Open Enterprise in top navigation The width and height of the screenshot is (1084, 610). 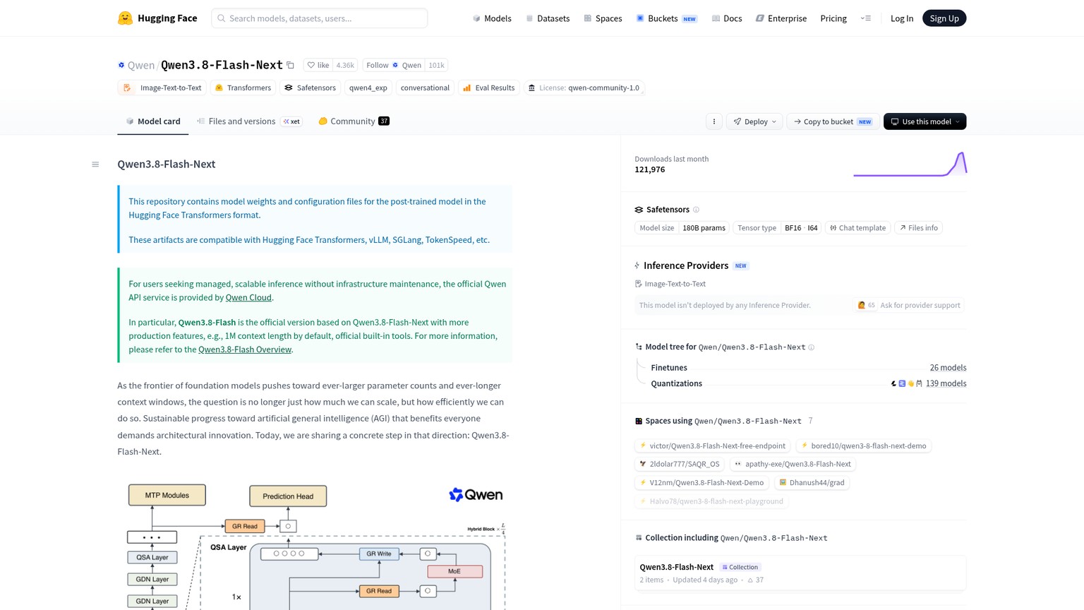coord(781,18)
